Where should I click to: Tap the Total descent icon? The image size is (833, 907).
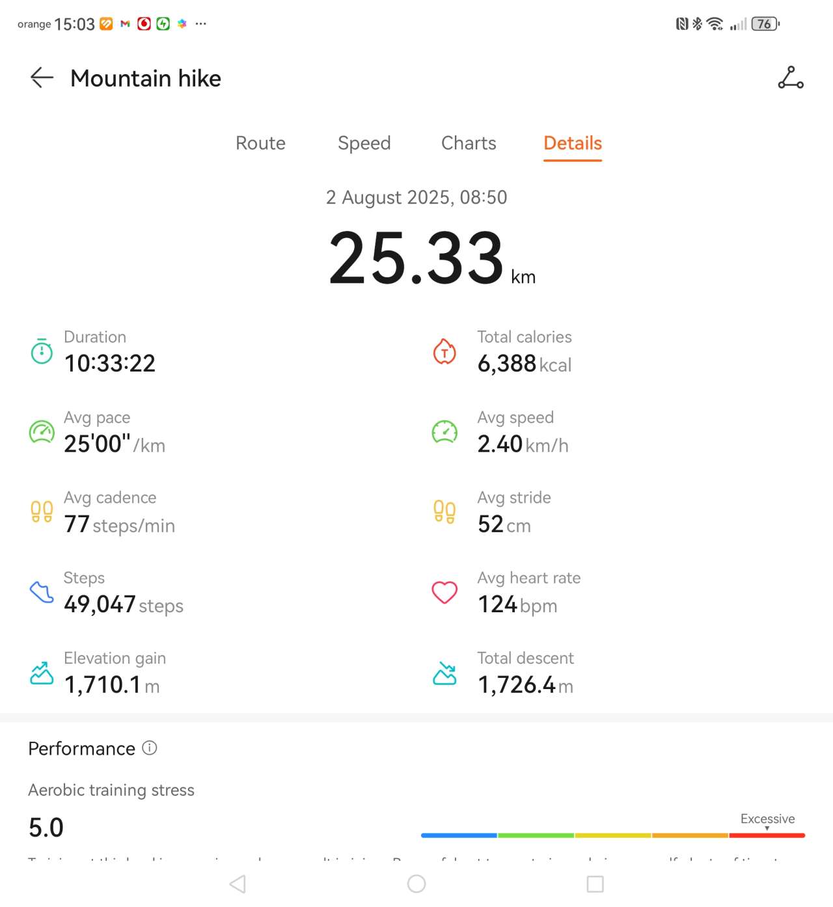tap(444, 673)
